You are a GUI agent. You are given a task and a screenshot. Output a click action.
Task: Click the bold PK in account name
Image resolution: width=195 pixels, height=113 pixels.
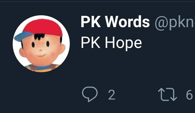pyautogui.click(x=91, y=21)
